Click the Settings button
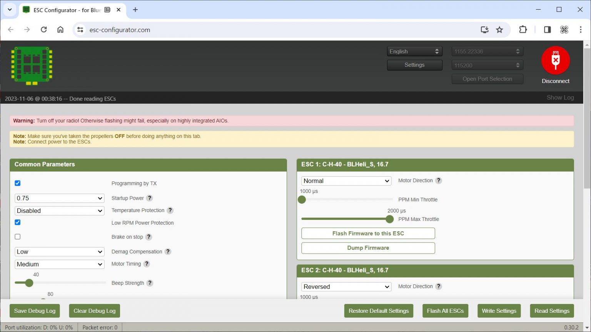 [415, 65]
